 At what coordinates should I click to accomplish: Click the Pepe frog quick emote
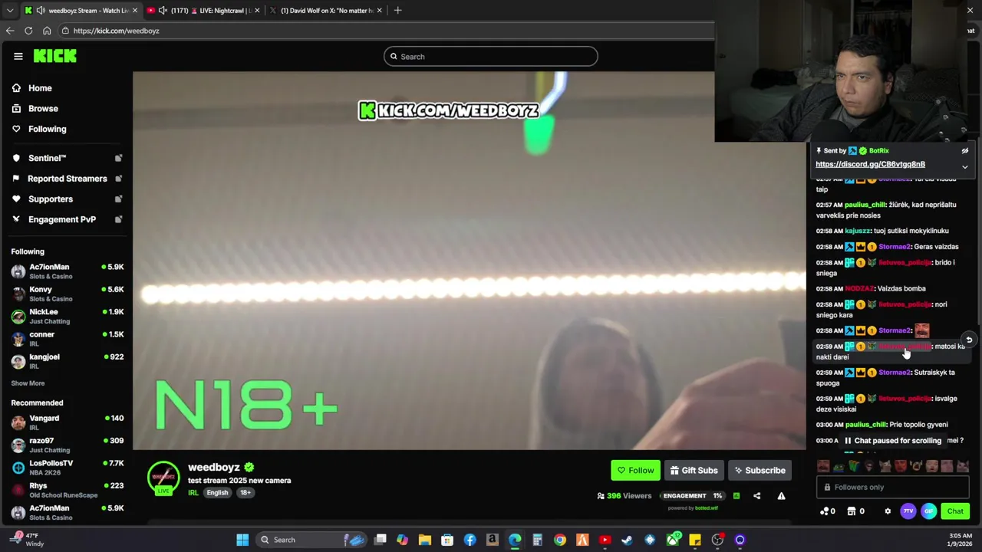tap(839, 466)
